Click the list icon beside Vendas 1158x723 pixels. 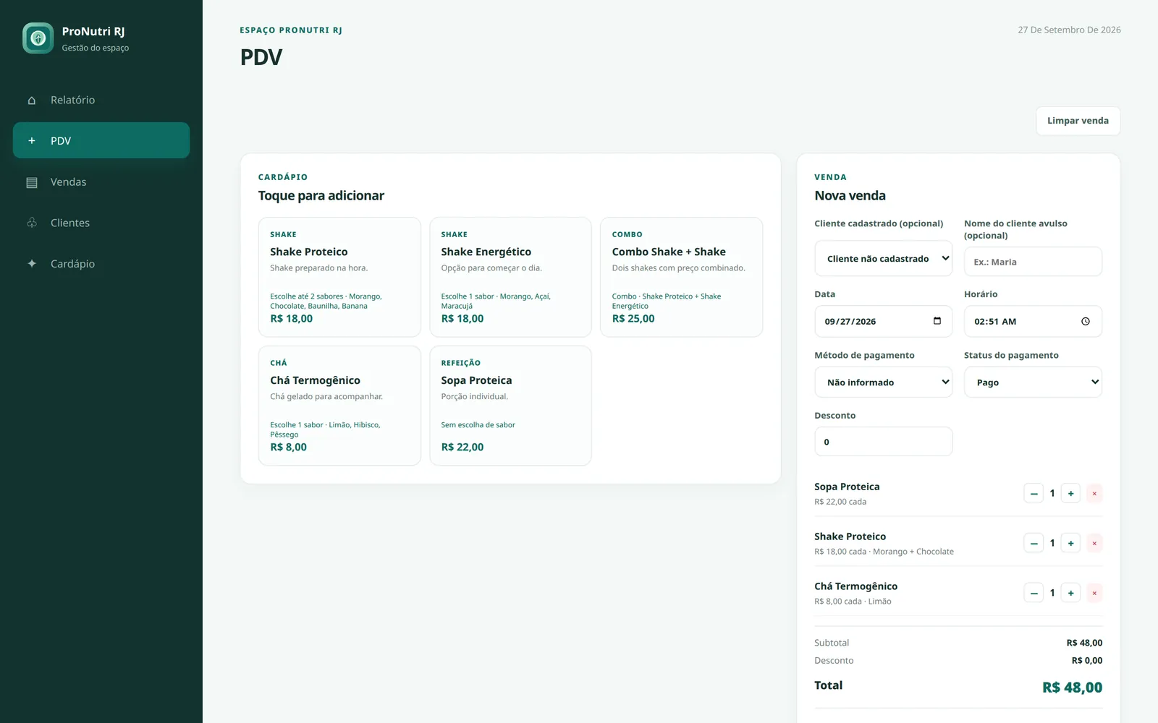point(32,182)
